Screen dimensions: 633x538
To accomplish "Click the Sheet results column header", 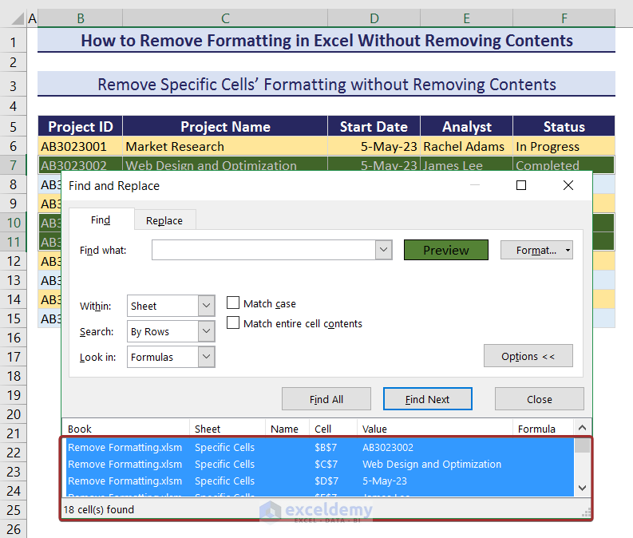I will pyautogui.click(x=227, y=429).
